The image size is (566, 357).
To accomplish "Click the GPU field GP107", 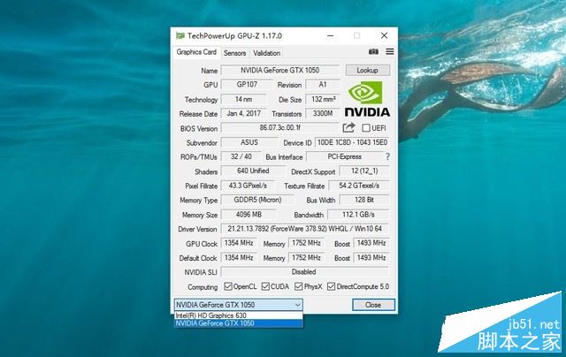I will coord(247,84).
